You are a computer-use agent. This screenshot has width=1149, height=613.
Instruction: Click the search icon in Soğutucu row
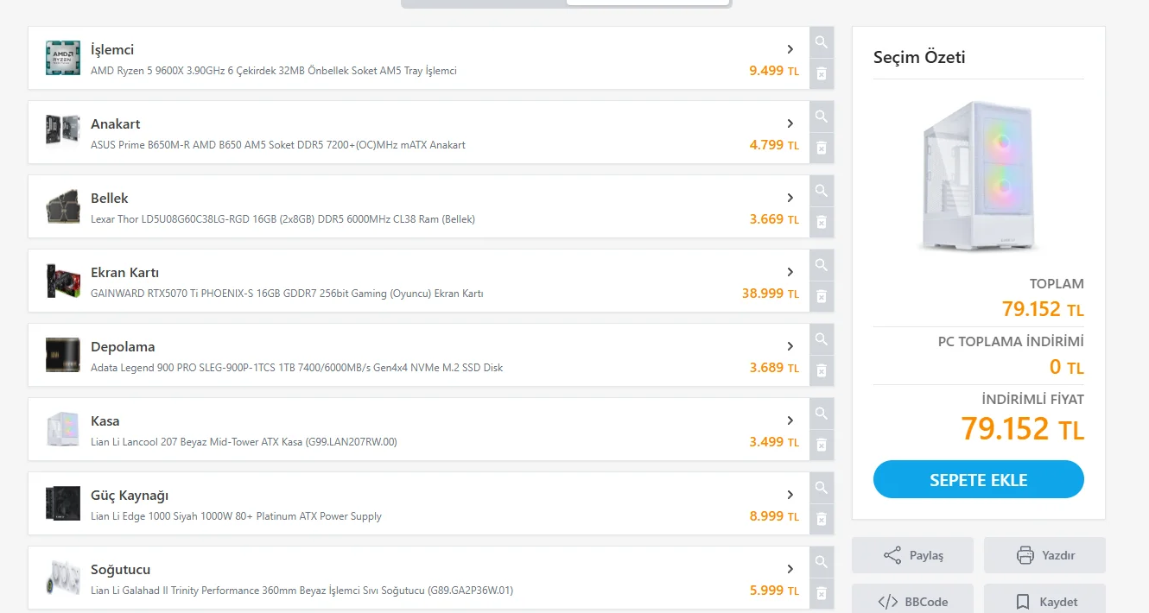(822, 561)
